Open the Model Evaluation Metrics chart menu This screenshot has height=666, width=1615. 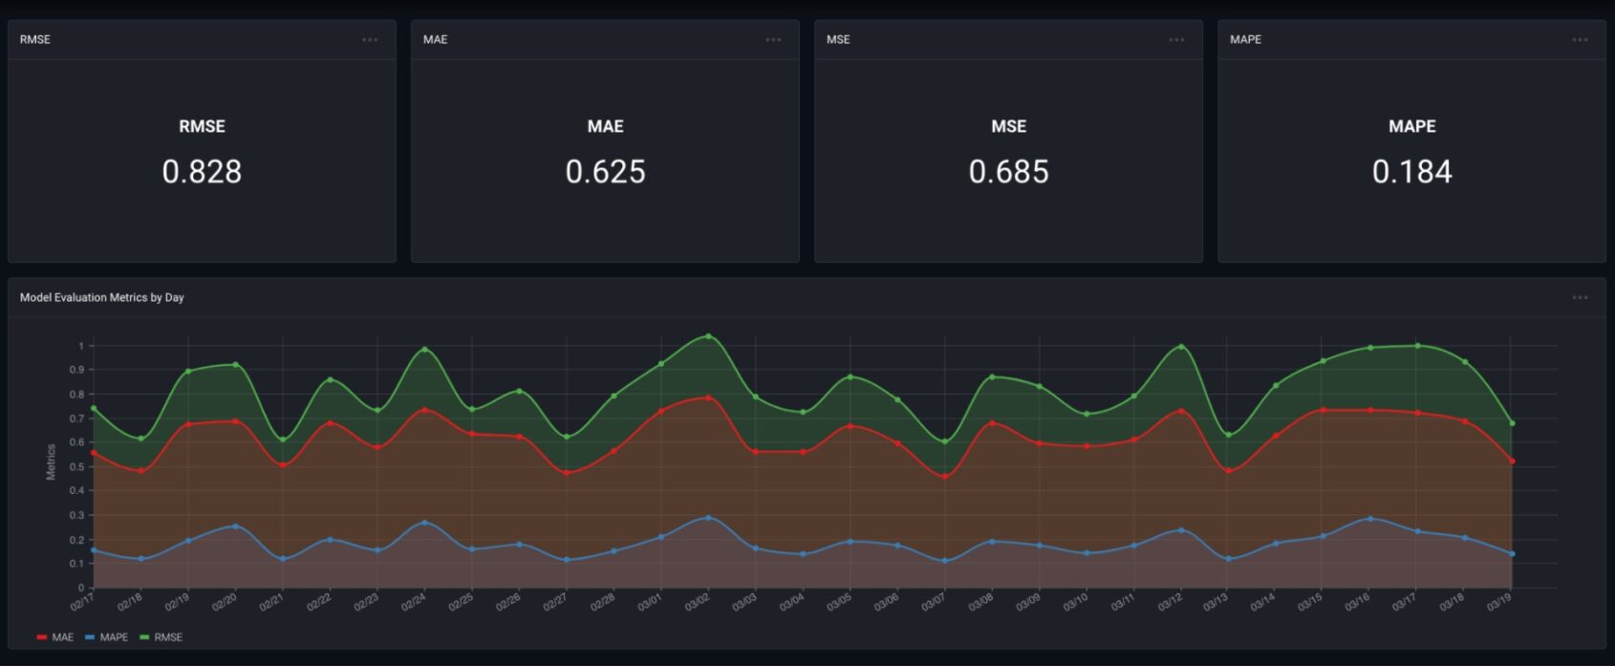[1580, 298]
